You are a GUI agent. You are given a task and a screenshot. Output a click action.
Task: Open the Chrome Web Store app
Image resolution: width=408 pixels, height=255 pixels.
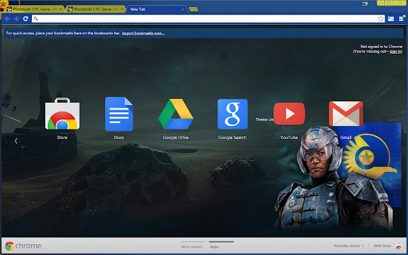point(62,113)
